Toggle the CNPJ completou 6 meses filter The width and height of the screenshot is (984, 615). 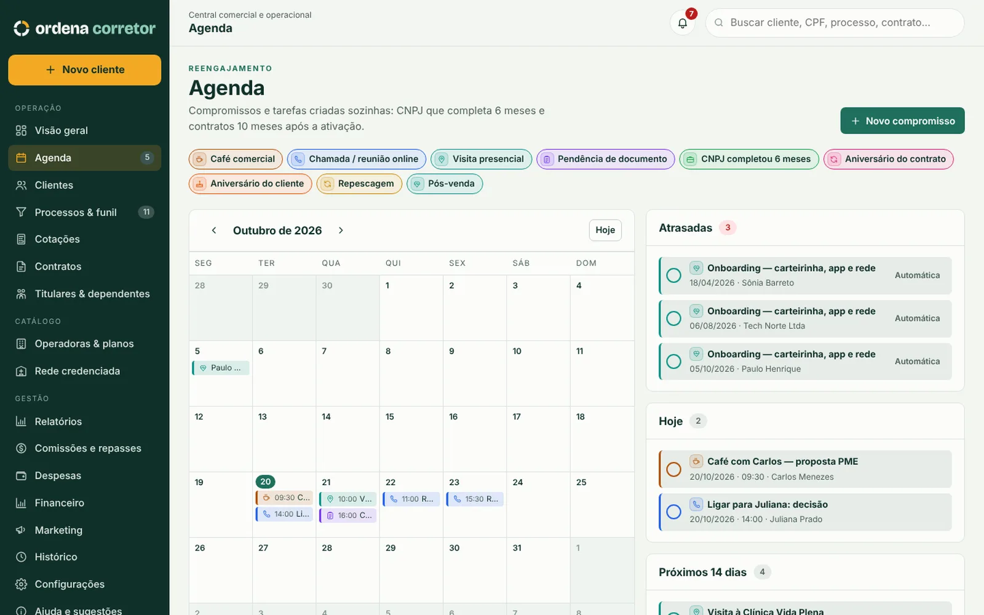749,159
